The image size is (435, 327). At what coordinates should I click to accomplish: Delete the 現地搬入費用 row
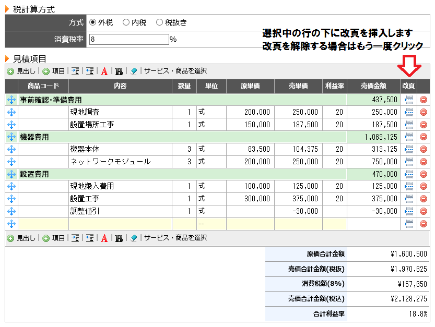coord(424,186)
